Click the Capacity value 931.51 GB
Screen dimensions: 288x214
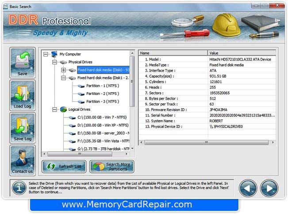(218, 76)
